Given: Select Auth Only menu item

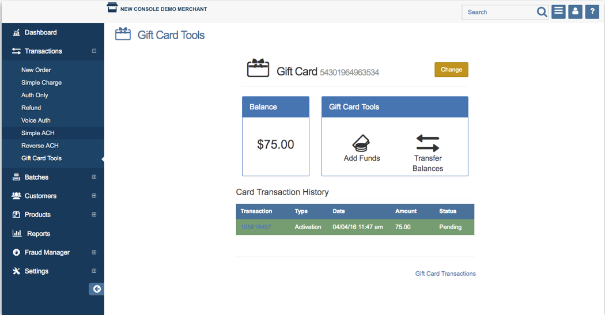Looking at the screenshot, I should 35,95.
